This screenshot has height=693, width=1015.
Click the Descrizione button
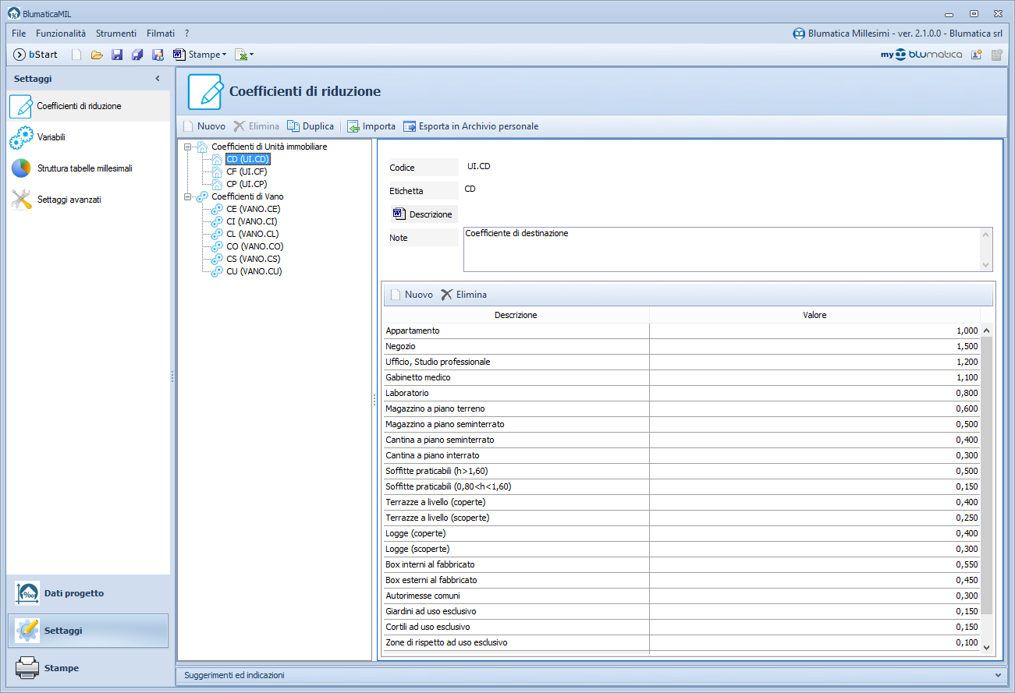423,214
